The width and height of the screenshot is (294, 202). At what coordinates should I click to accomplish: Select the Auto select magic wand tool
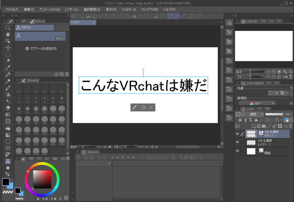point(8,60)
